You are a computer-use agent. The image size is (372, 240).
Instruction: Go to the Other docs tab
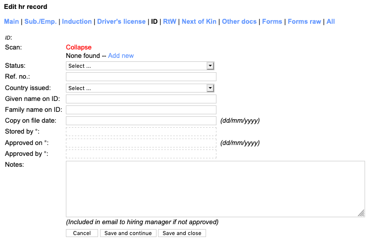pos(239,22)
